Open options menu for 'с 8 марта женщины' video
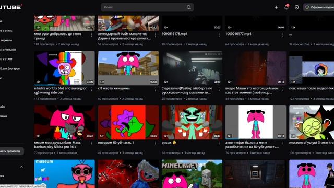 pos(156,89)
